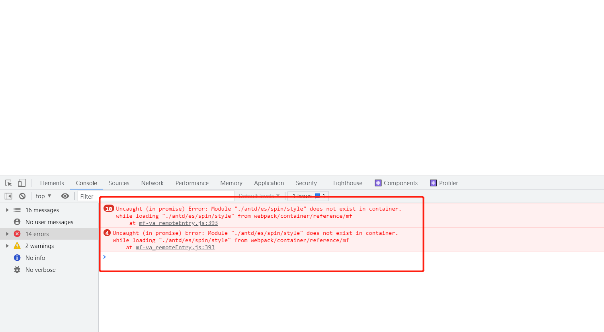Screen dimensions: 604x332
Task: Click the second Uncaught promise error text
Action: 255,236
